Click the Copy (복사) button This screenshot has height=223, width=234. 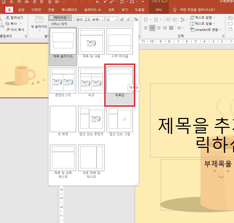coord(11,24)
